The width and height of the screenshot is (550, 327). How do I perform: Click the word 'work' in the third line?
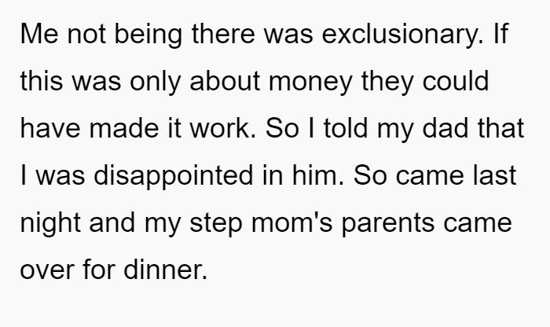(x=222, y=128)
